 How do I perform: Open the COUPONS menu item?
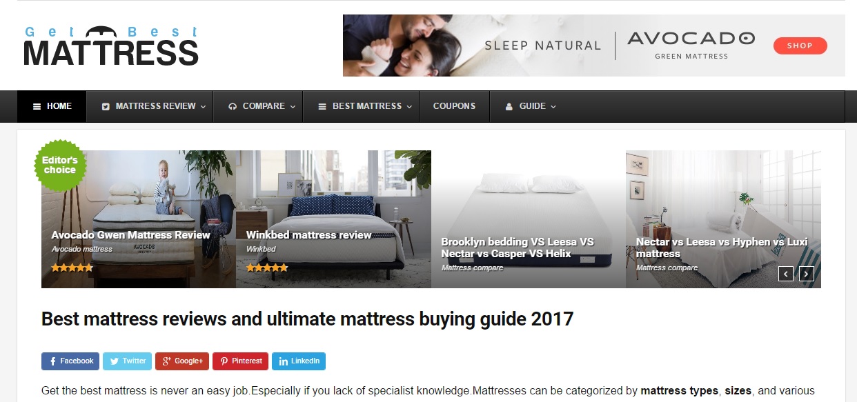(x=454, y=106)
